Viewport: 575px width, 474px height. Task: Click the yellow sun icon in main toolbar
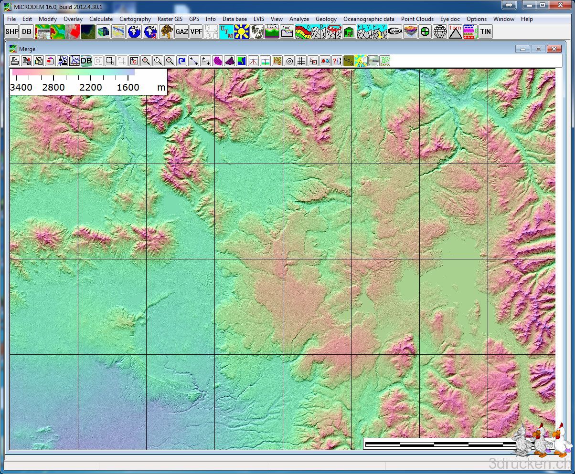point(242,32)
